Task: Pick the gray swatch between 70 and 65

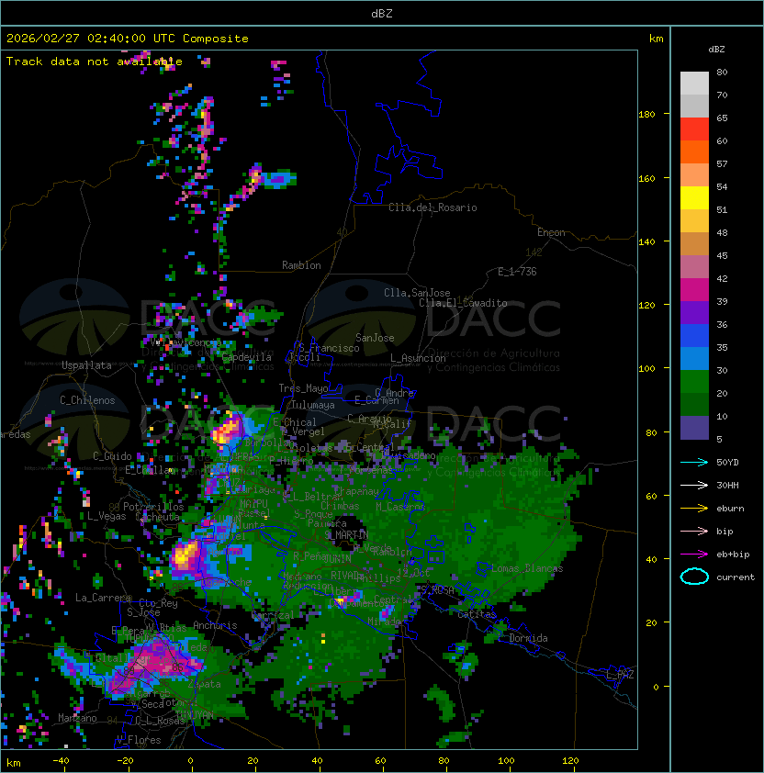Action: point(694,106)
